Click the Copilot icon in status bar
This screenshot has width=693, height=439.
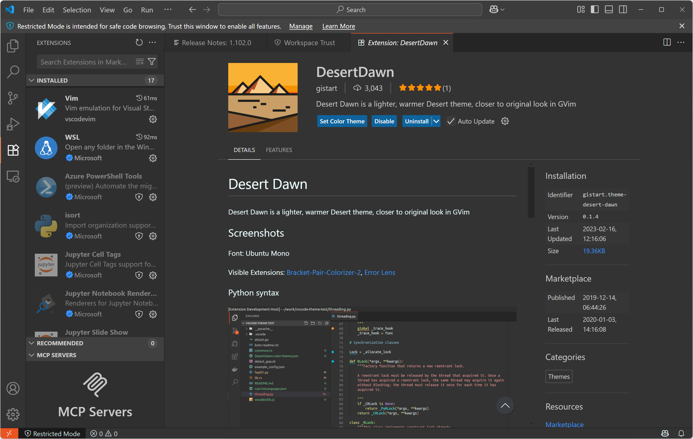coord(665,433)
